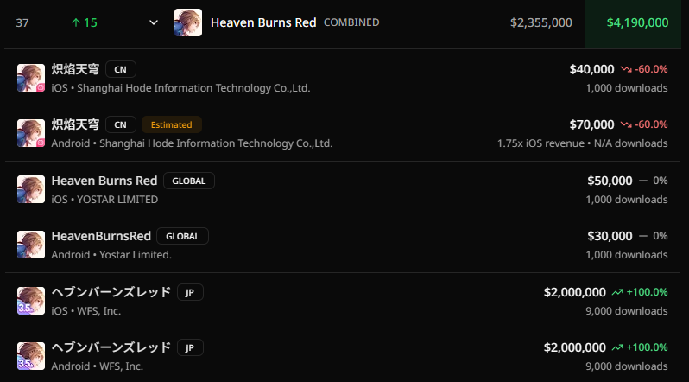Screen dimensions: 689x382
Task: Click 1,000 downloads under $40,000
Action: (x=627, y=88)
